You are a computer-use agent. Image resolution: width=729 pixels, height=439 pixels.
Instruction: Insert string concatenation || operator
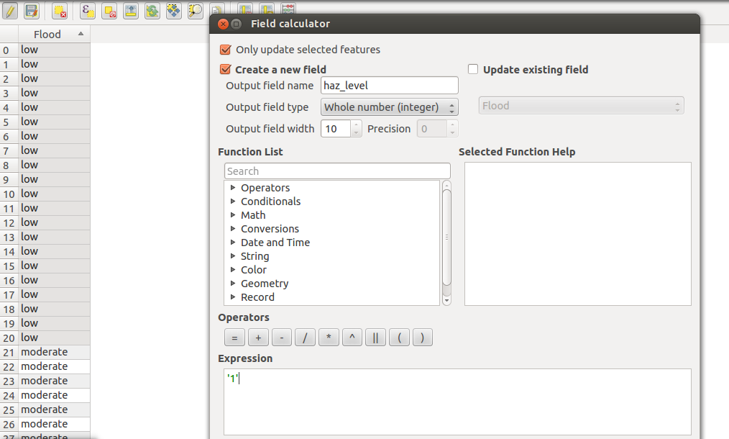(x=376, y=338)
